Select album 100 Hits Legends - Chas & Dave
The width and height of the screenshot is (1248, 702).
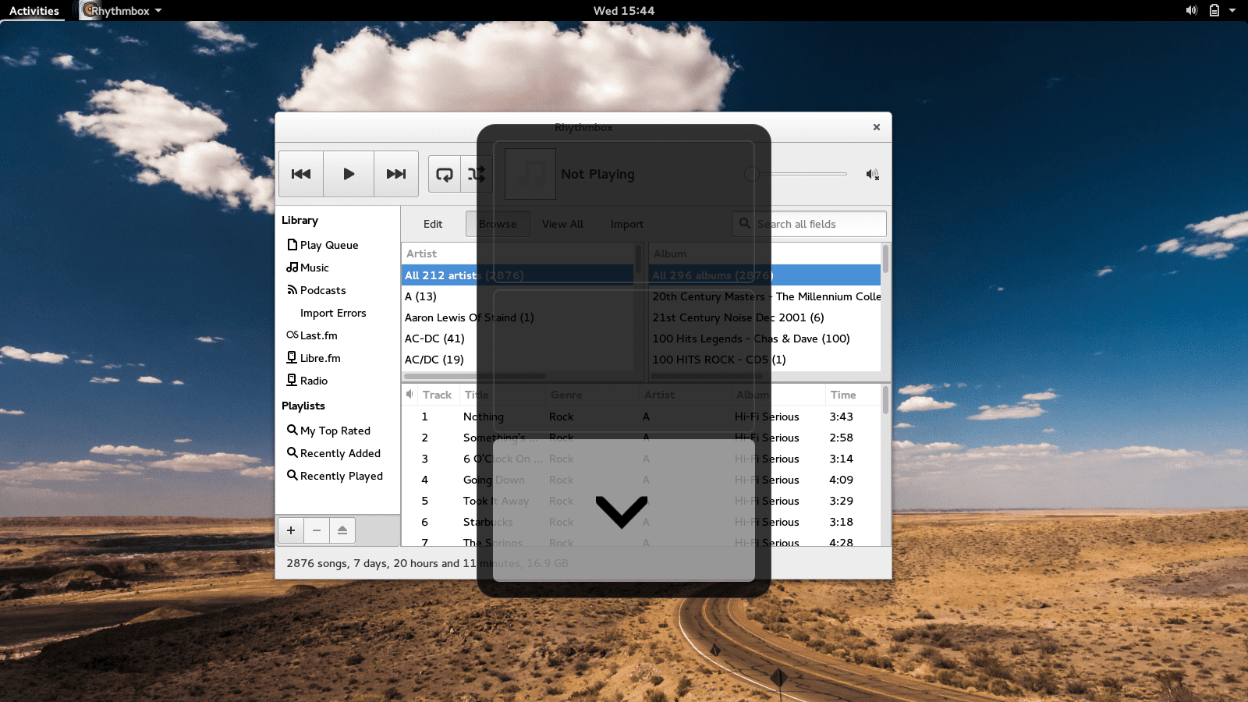[x=764, y=339]
